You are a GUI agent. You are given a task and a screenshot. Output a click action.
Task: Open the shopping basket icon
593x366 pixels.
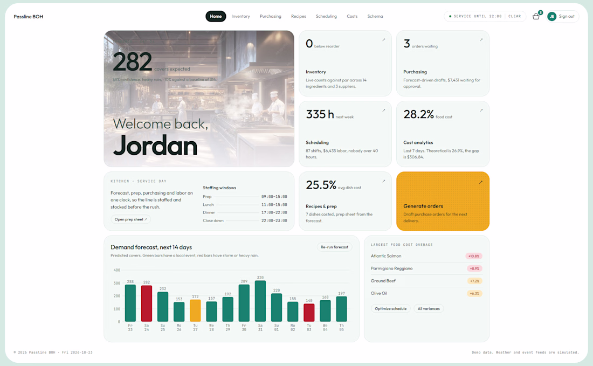point(536,16)
